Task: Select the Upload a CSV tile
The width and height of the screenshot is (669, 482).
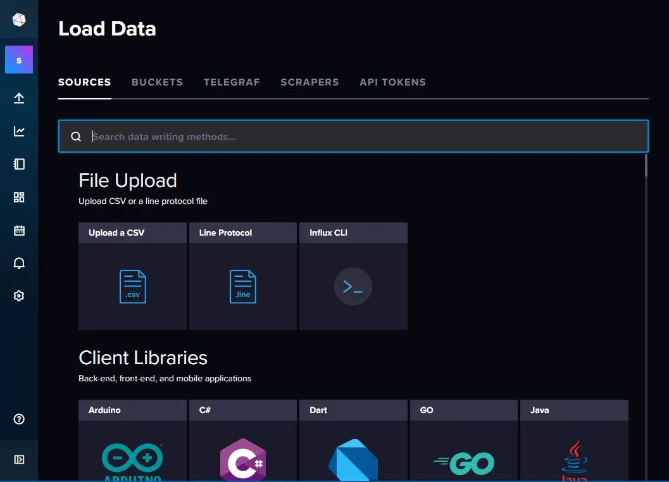Action: [132, 276]
